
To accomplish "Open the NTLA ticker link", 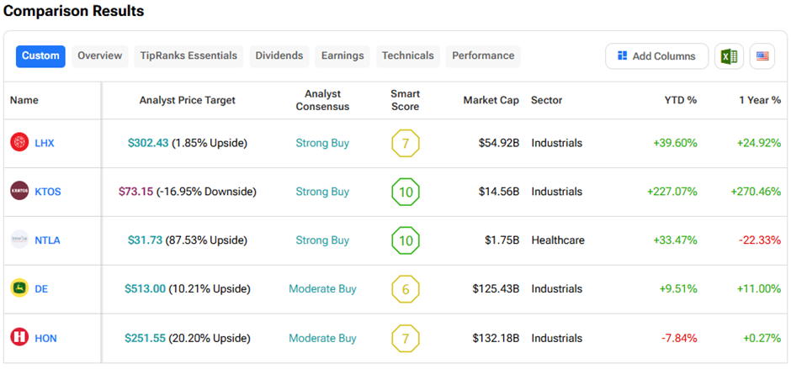I will 47,240.
